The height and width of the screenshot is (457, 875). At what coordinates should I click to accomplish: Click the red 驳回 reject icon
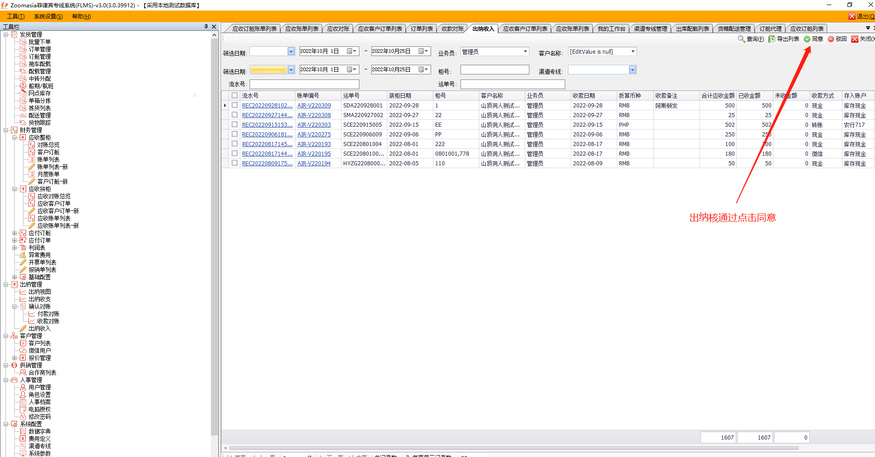click(831, 39)
